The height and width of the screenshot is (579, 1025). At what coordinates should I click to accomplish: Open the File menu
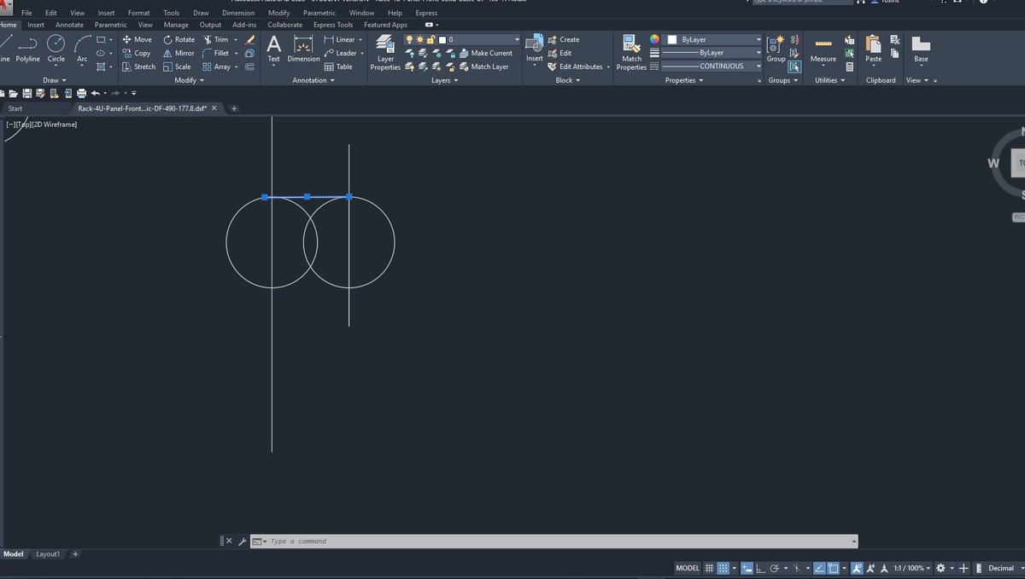pos(26,13)
